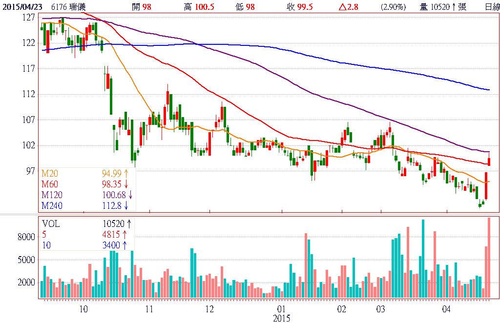The image size is (500, 323).
Task: Click the last tall red candlestick on the chart
Action: tap(486, 186)
